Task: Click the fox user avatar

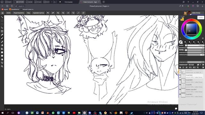Action: coord(185,13)
